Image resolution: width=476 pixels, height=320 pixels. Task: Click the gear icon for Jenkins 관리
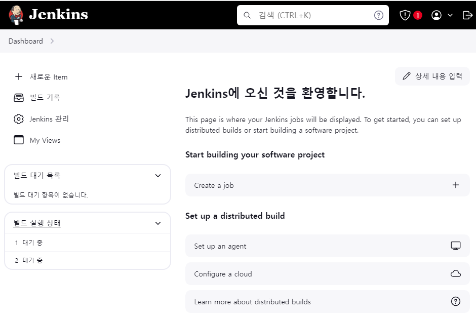click(x=19, y=119)
